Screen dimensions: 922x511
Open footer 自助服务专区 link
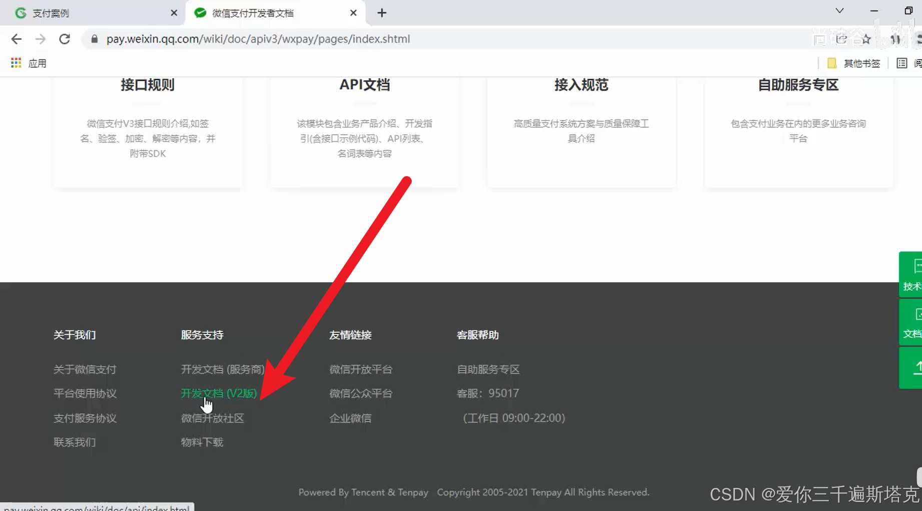pos(488,369)
